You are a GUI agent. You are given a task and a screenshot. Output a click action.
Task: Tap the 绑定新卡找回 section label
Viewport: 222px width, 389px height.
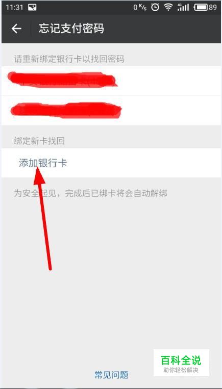pos(39,141)
